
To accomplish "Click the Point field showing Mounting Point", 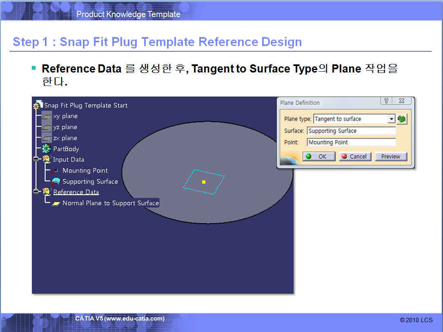I will 351,142.
